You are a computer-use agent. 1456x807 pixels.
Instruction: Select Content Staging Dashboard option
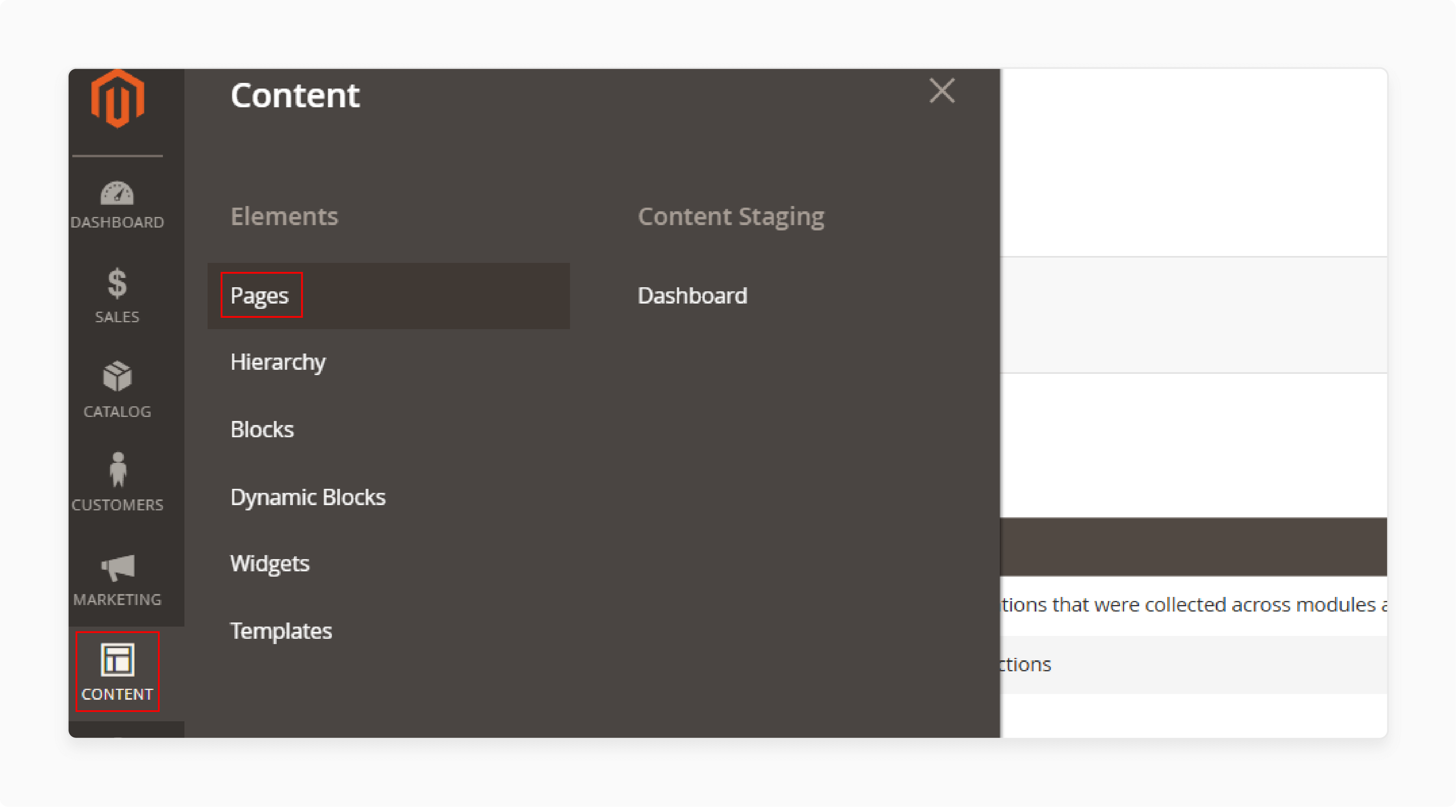692,295
